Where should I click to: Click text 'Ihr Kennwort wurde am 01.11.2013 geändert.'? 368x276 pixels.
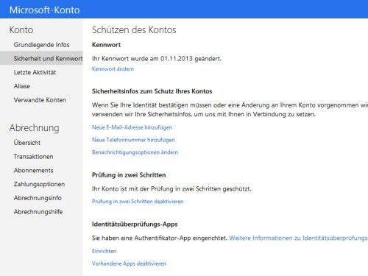[157, 59]
